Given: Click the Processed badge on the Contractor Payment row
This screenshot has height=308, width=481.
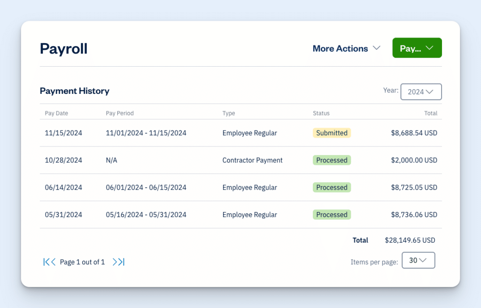Looking at the screenshot, I should pyautogui.click(x=332, y=160).
